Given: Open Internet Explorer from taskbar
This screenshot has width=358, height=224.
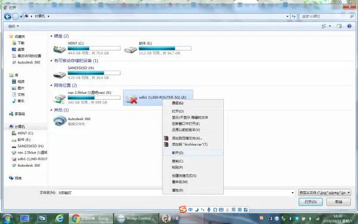Looking at the screenshot, I should click(59, 218).
